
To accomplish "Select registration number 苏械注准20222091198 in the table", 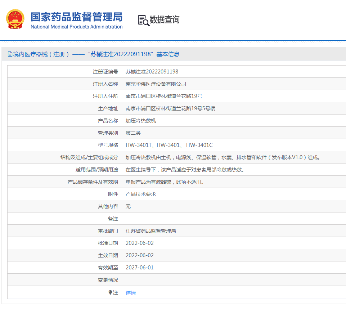I will pyautogui.click(x=152, y=72).
